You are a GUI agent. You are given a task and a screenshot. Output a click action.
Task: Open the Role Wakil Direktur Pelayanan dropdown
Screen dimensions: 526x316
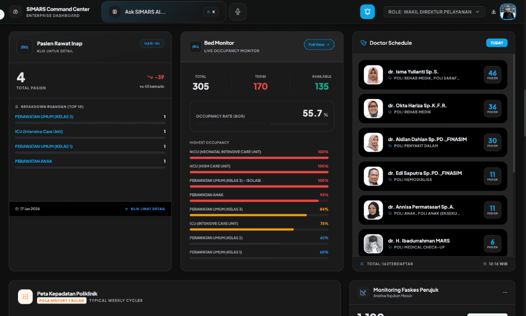[x=434, y=12]
